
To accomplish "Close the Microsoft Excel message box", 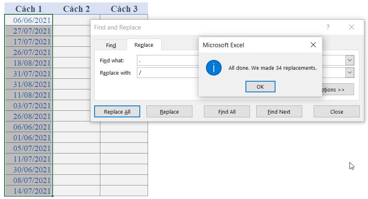I will 313,45.
